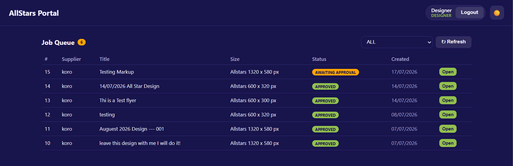Open job 15 Testing Markup
The width and height of the screenshot is (513, 166).
pos(448,72)
